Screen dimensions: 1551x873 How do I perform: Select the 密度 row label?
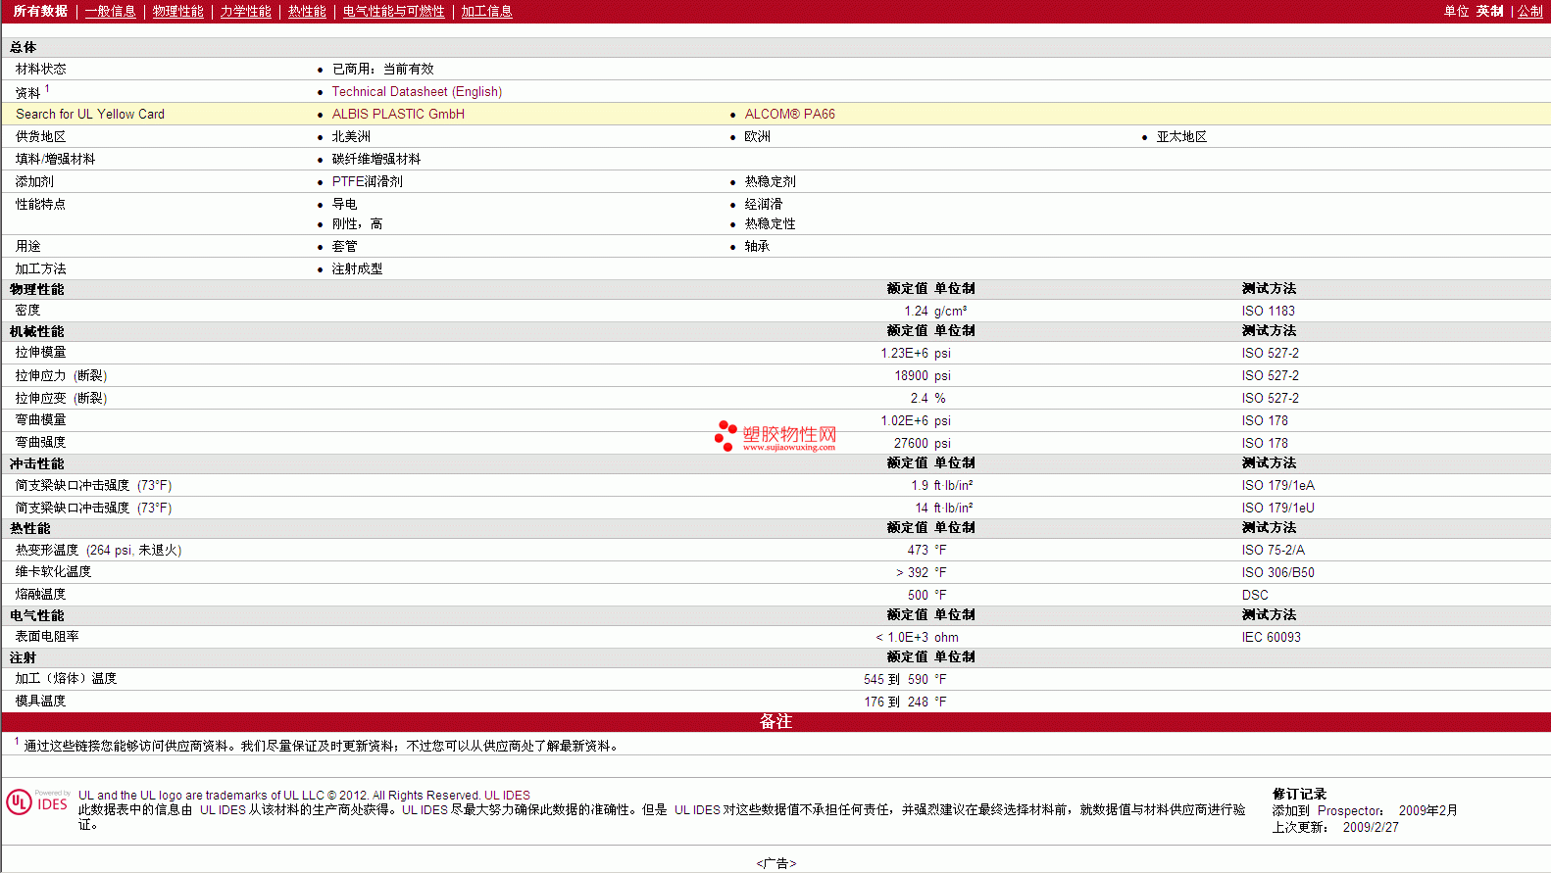click(27, 311)
